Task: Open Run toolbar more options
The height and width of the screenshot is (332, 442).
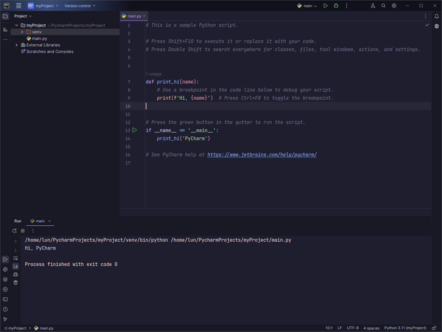Action: (x=33, y=231)
